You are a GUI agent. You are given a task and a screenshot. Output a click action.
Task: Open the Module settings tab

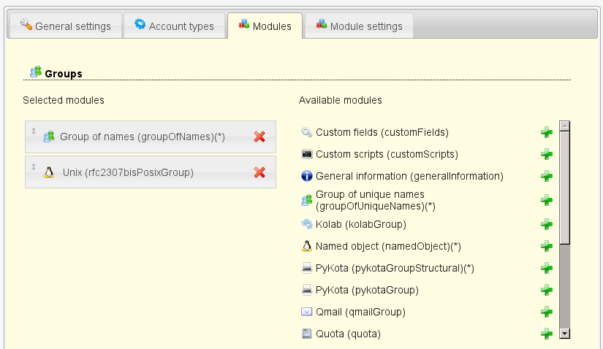point(359,26)
